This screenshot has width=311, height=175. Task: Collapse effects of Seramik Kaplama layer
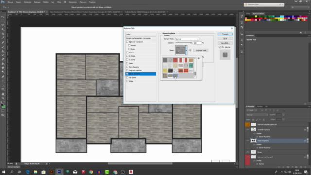click(x=307, y=130)
